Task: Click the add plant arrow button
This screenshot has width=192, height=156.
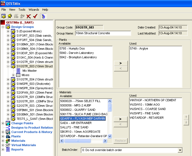Action: [121, 63]
